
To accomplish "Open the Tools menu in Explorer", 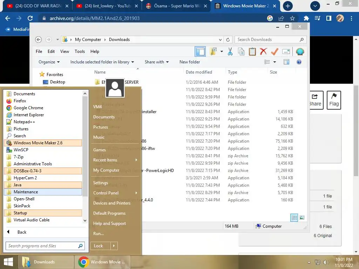I will [80, 51].
